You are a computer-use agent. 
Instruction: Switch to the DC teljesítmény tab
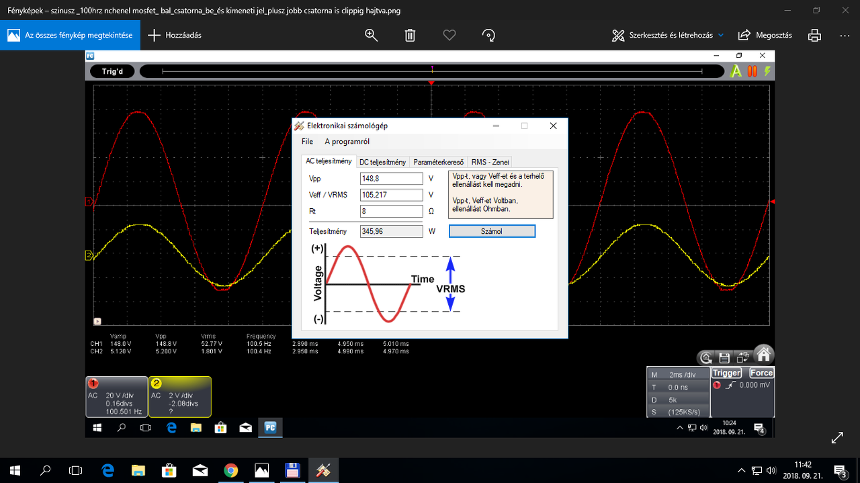(382, 162)
